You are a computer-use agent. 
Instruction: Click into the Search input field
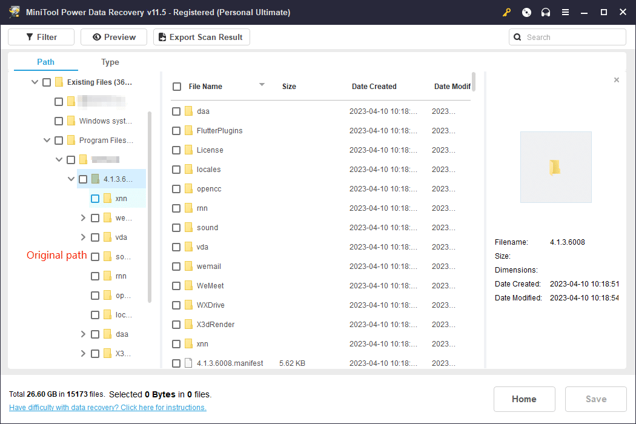(568, 37)
